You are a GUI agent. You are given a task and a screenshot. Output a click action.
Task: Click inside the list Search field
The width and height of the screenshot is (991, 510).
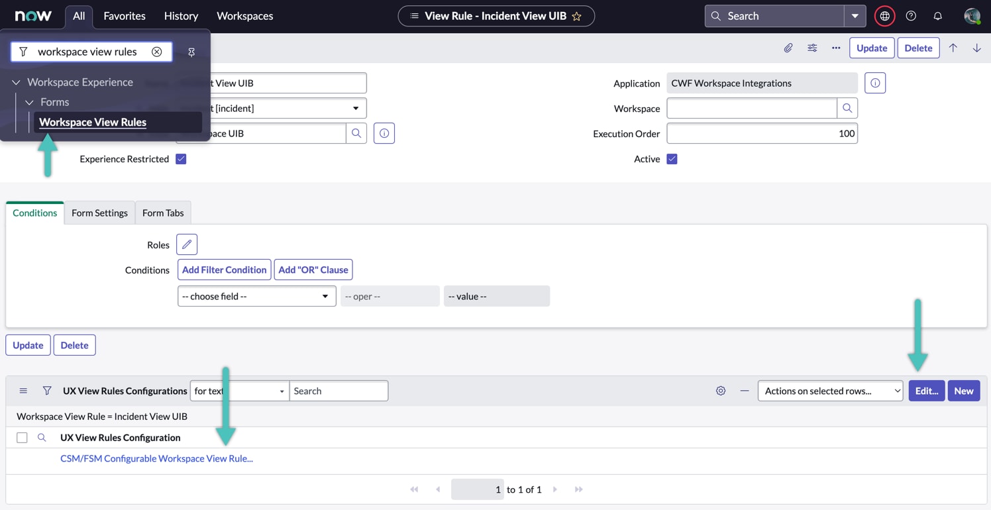click(x=339, y=391)
